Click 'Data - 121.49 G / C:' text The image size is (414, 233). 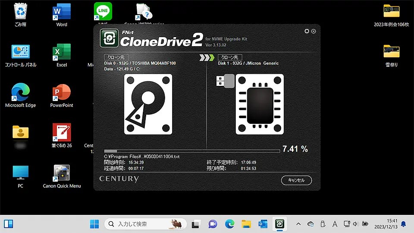[x=122, y=69]
